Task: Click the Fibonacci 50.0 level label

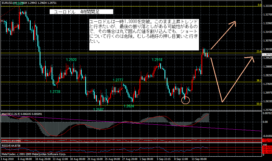Action: (x=259, y=104)
